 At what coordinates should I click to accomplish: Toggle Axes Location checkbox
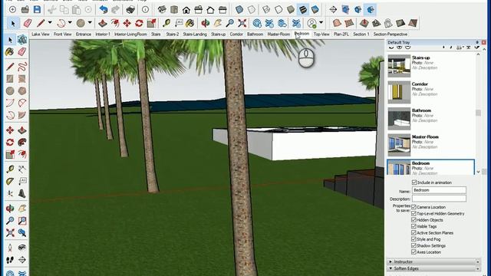(x=414, y=252)
